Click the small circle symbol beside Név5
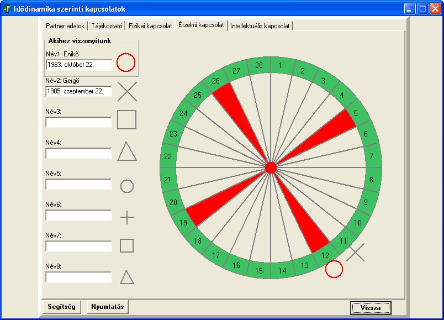This screenshot has height=320, width=444. [x=127, y=186]
